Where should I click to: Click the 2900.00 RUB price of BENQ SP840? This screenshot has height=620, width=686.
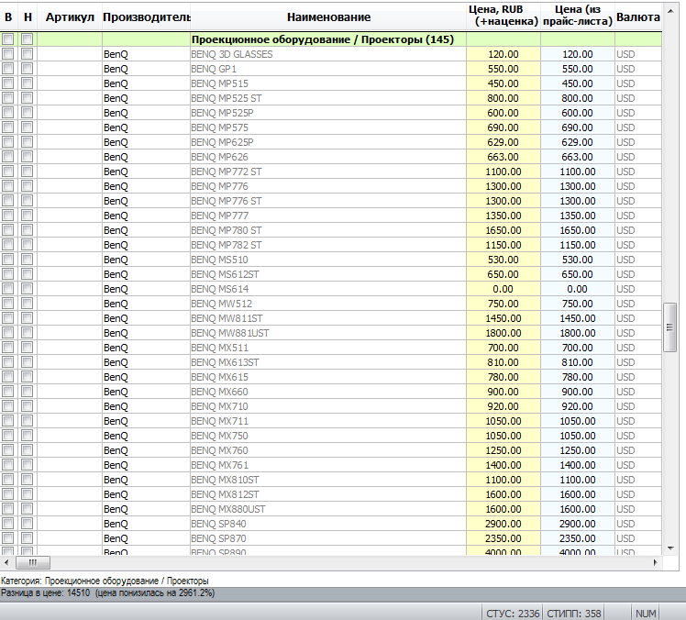503,524
